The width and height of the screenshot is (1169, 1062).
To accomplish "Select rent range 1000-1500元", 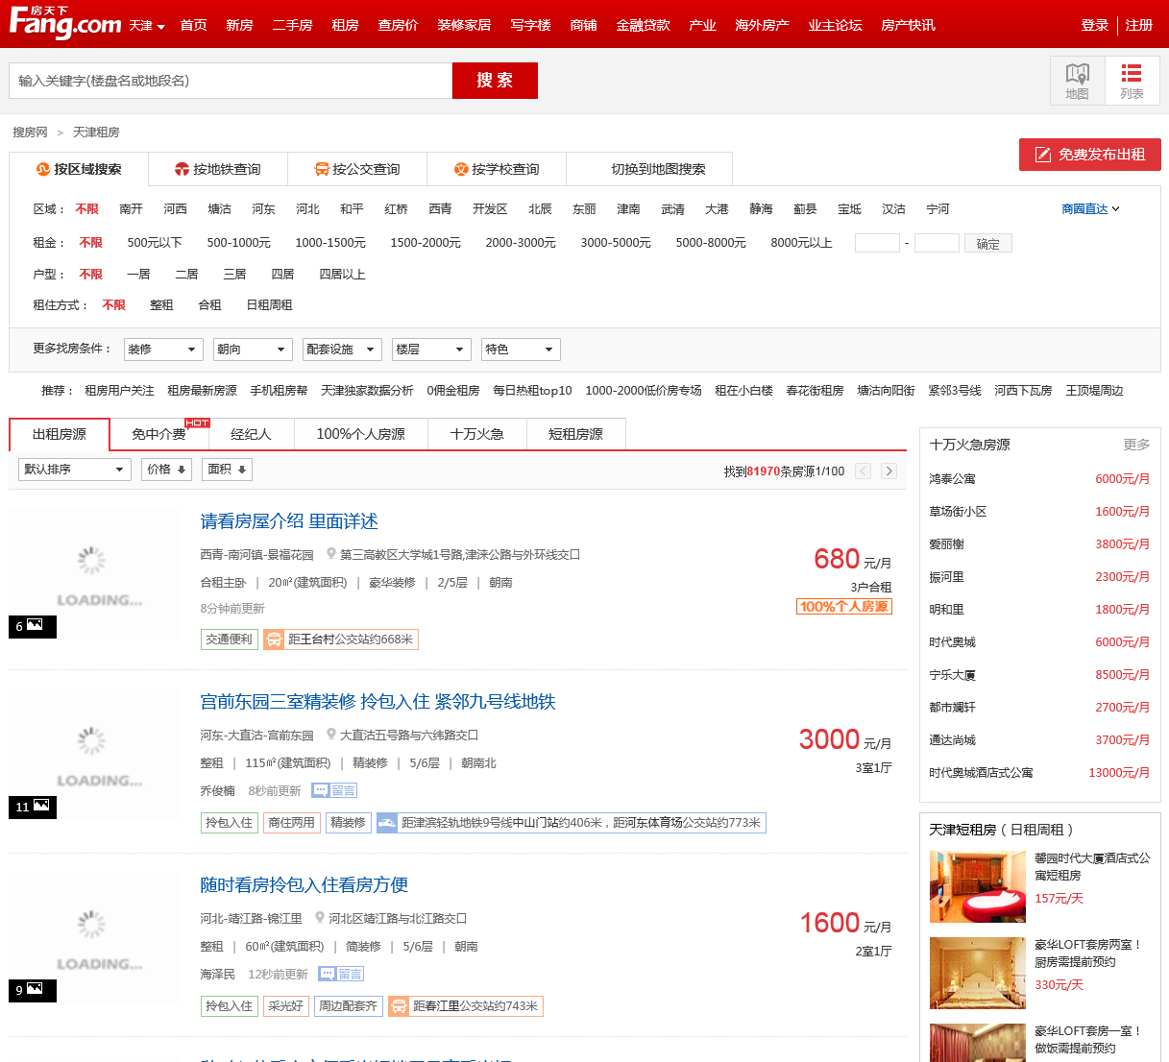I will 330,243.
